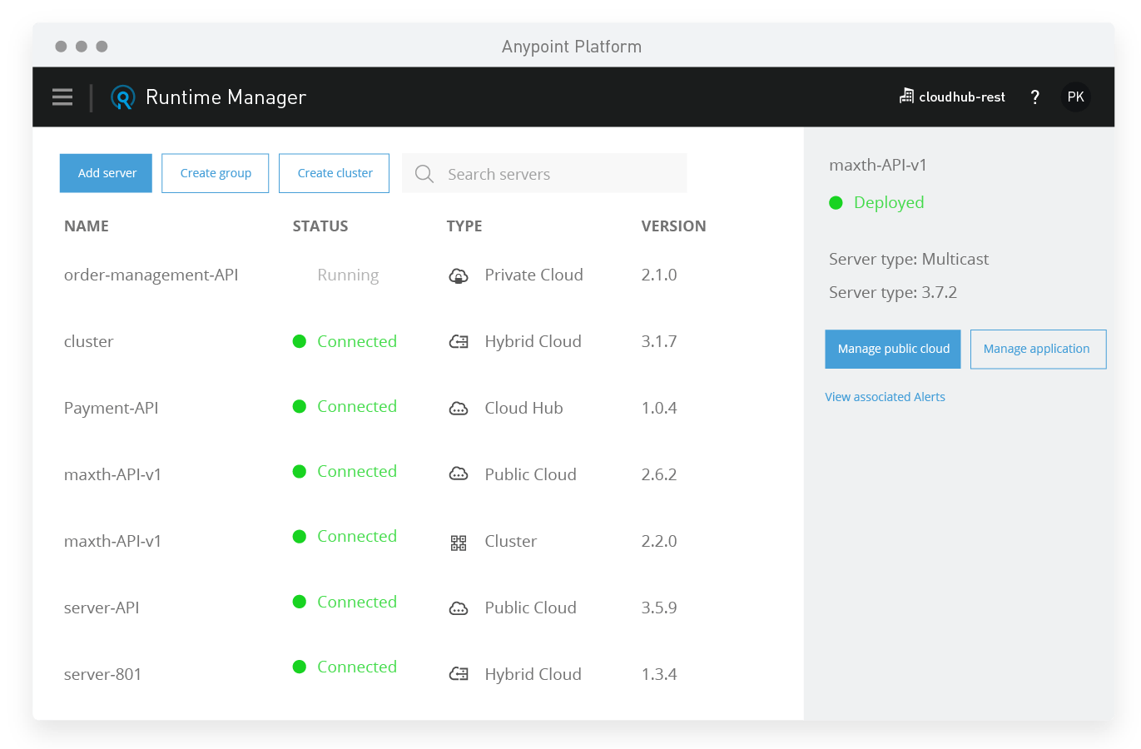The width and height of the screenshot is (1141, 749).
Task: Click the Create group button
Action: click(216, 173)
